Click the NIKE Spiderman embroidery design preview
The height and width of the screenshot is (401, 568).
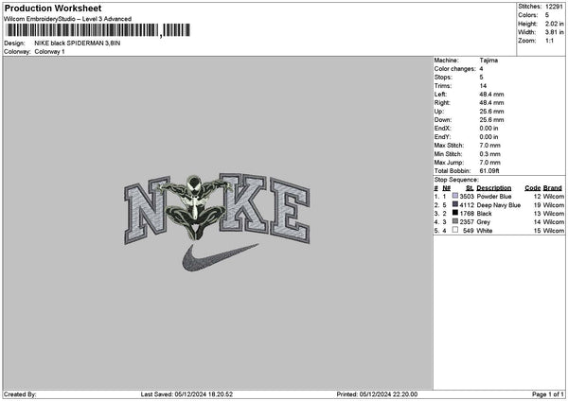(217, 222)
